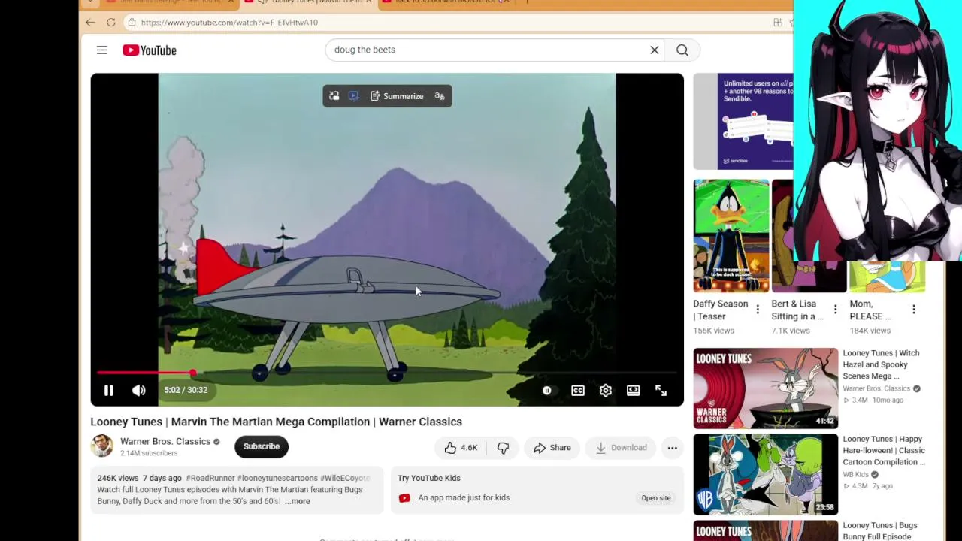
Task: Open 'Looney Tunes | Happy Hare-lloween!' title
Action: click(x=884, y=450)
